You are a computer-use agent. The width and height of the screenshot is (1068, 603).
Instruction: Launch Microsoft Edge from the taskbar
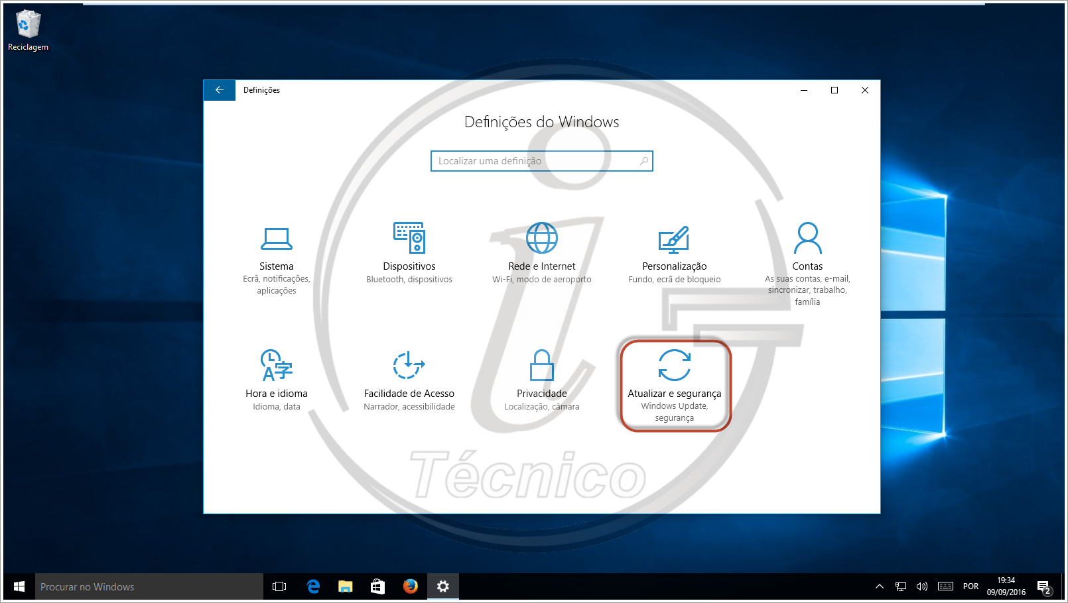[313, 586]
